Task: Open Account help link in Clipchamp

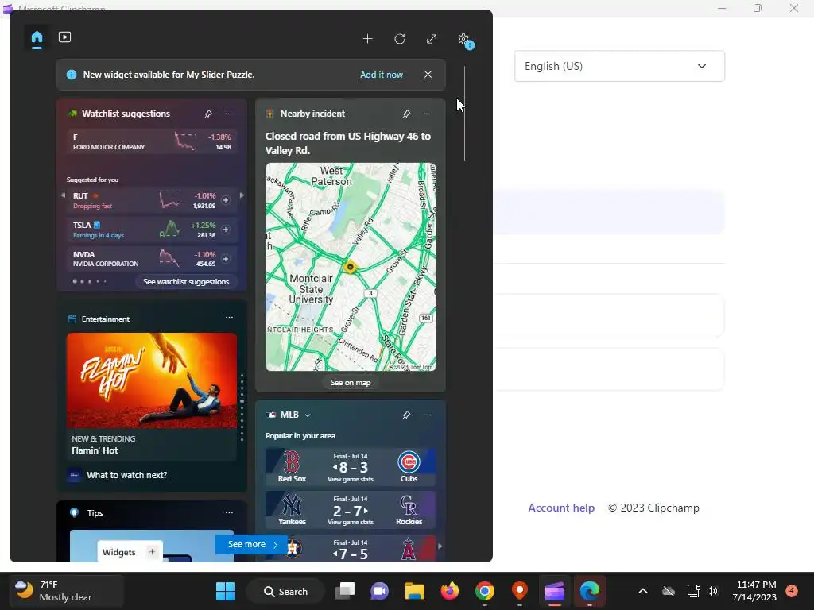Action: [x=561, y=508]
